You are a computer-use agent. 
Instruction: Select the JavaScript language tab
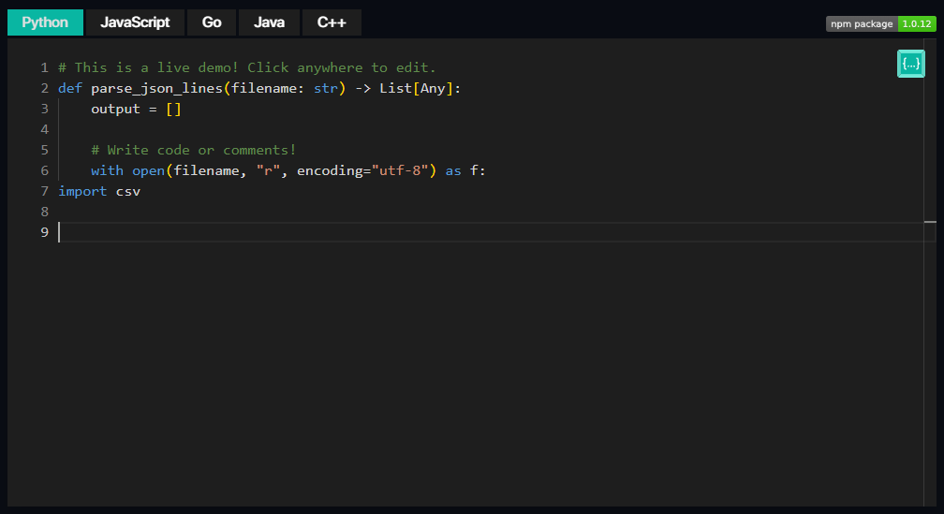click(135, 22)
